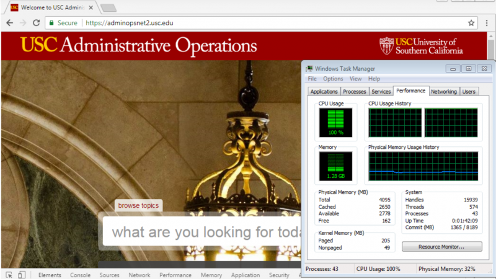Switch to the Task Manager Applications tab
The image size is (496, 279).
pos(324,91)
